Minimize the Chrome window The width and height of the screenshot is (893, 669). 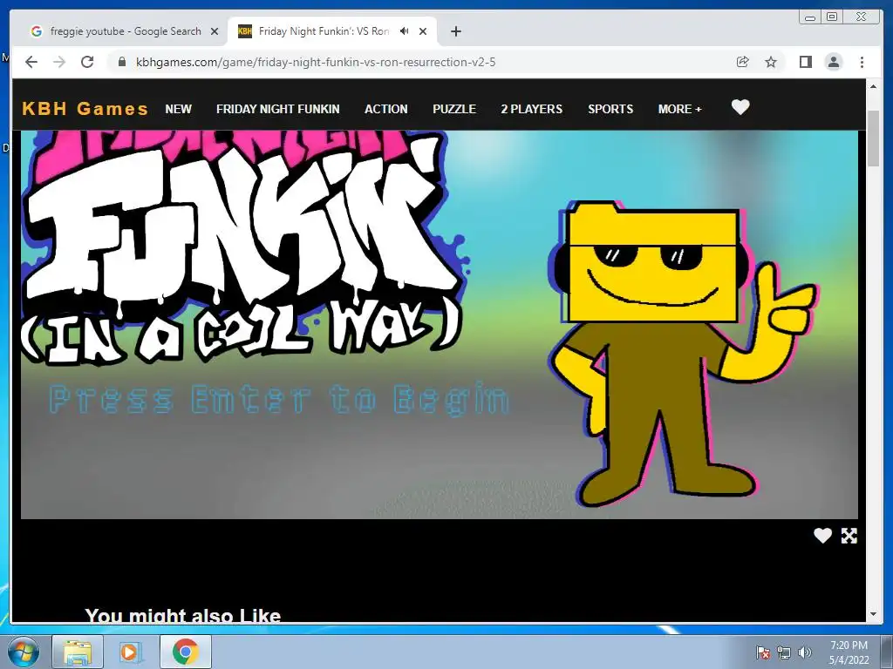click(810, 17)
